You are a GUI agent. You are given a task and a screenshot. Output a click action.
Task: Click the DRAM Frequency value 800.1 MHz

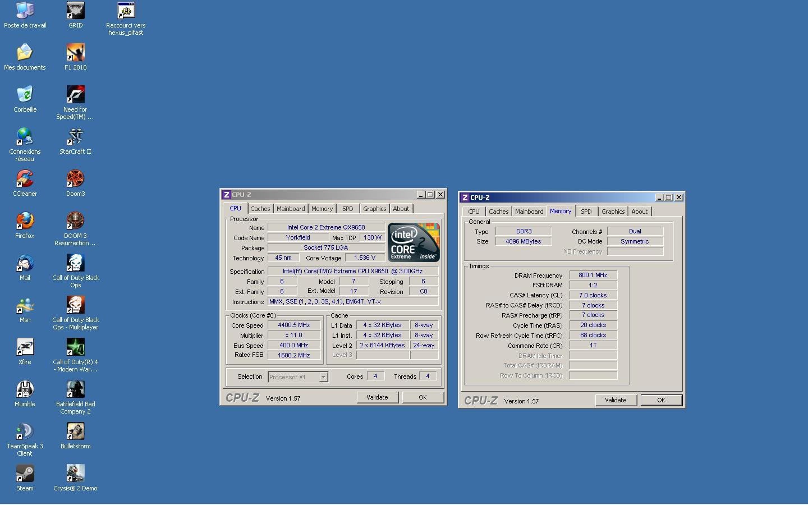pyautogui.click(x=593, y=276)
